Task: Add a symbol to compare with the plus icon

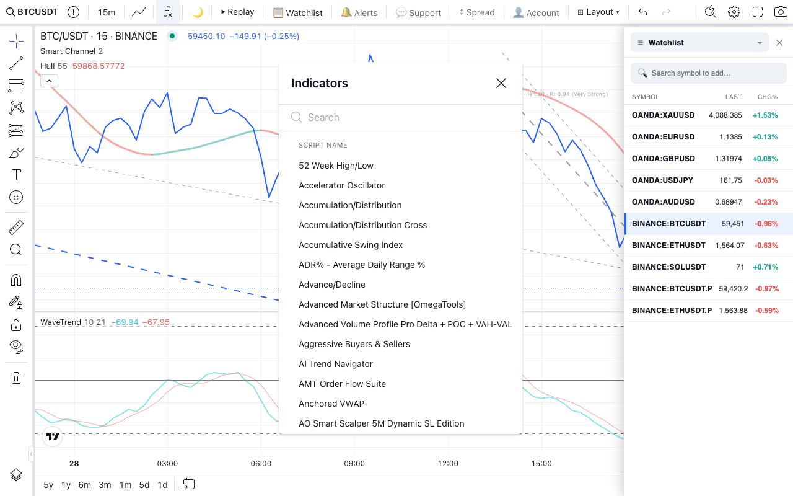Action: point(73,12)
